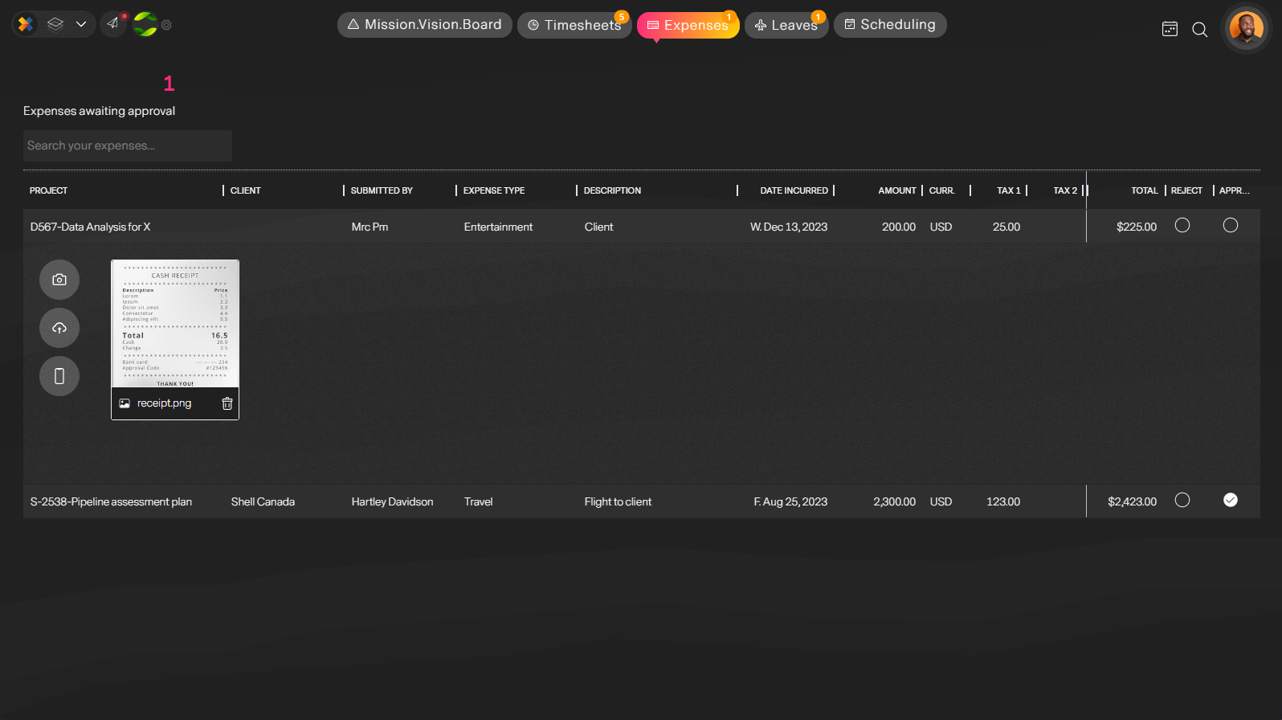Click the $225.00 total value
The width and height of the screenshot is (1282, 720).
pyautogui.click(x=1136, y=227)
